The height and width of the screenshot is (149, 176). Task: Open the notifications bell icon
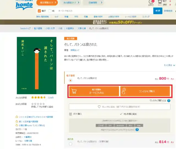(x=151, y=2)
